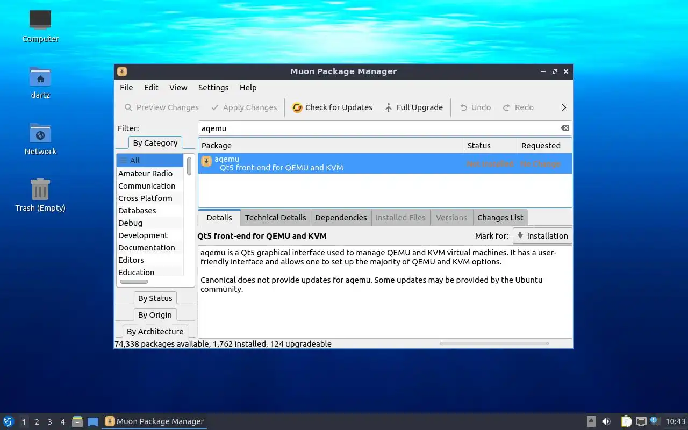688x430 pixels.
Task: Select the Debug category
Action: (x=150, y=223)
